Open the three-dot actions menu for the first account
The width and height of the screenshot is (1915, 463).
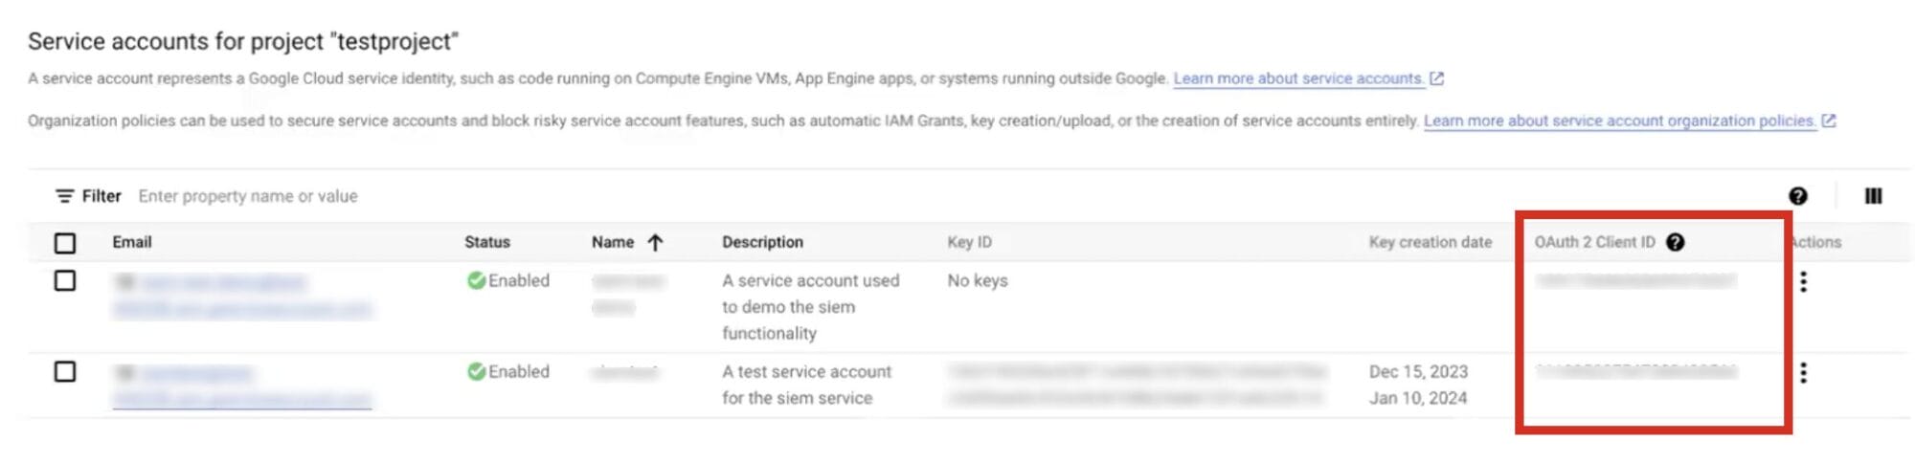pyautogui.click(x=1803, y=281)
